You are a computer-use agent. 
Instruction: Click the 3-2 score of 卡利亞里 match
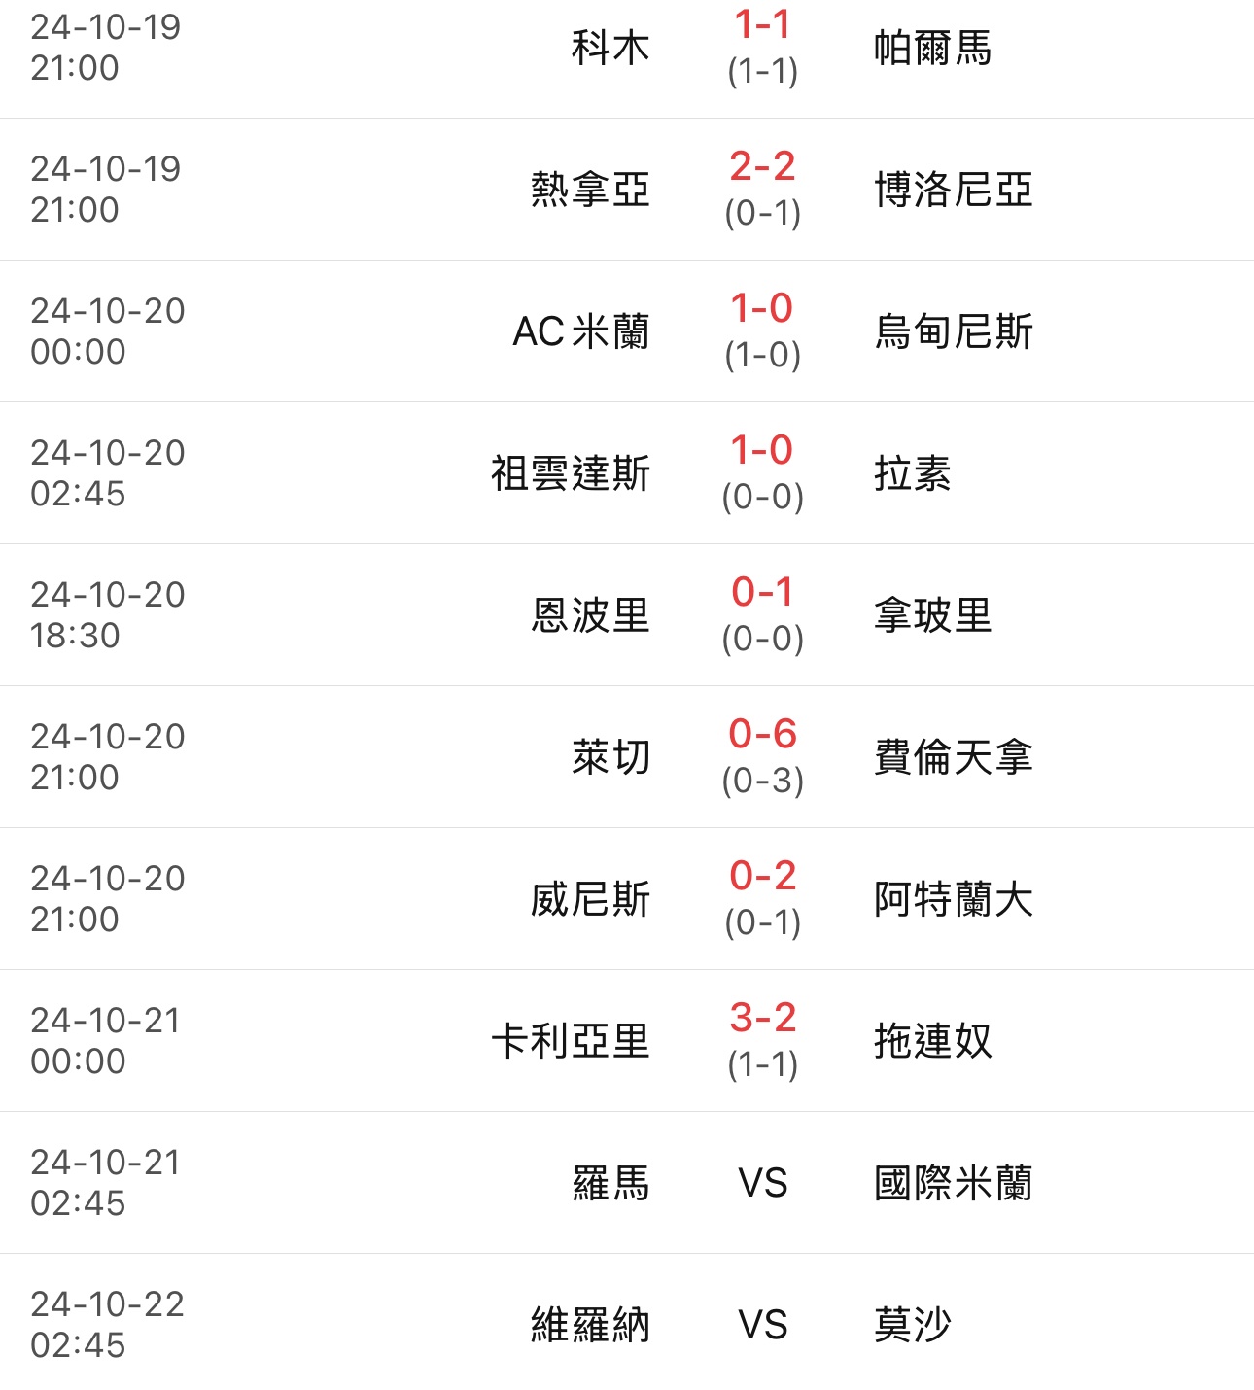tap(762, 1019)
